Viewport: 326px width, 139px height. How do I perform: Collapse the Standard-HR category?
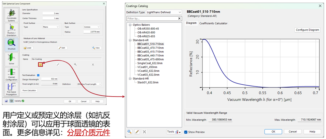click(x=130, y=79)
